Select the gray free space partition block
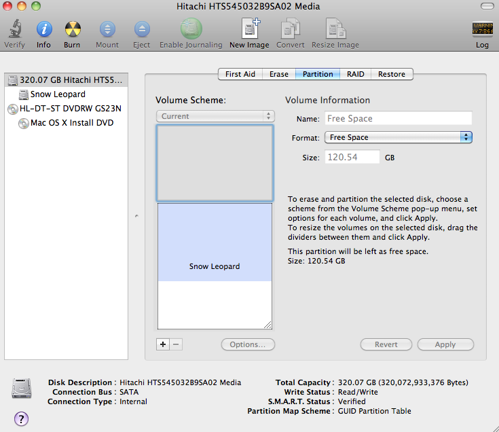Screen dimensions: 499x432 tap(215, 163)
